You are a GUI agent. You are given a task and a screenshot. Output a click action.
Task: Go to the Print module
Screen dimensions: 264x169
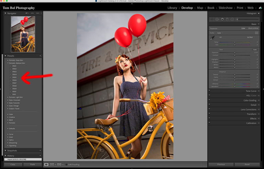(x=240, y=8)
